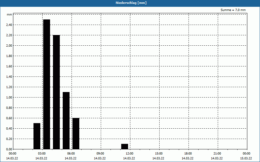
Task: Select the 18:00 time label
Action: click(x=189, y=154)
